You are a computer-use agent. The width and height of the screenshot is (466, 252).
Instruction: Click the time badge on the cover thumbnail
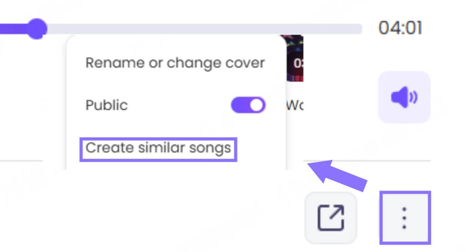pyautogui.click(x=299, y=63)
